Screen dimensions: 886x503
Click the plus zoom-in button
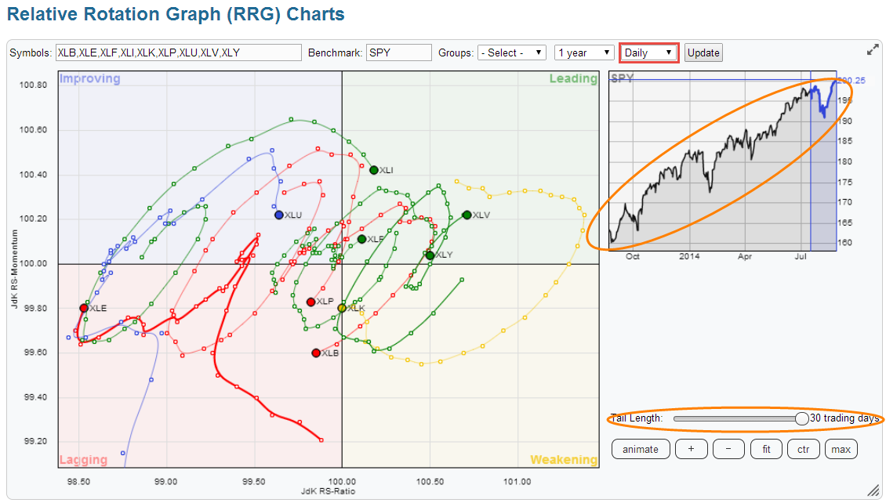pyautogui.click(x=690, y=449)
